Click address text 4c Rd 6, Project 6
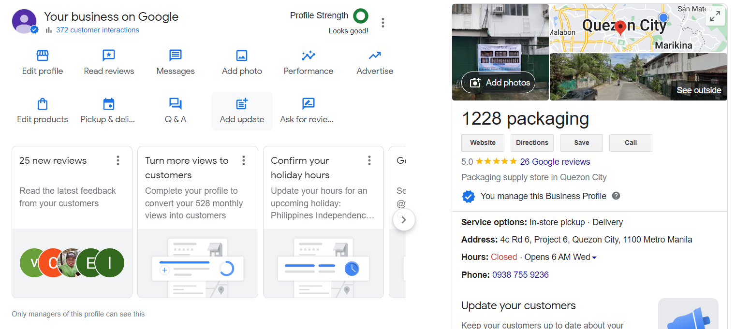The image size is (735, 329). (x=596, y=240)
